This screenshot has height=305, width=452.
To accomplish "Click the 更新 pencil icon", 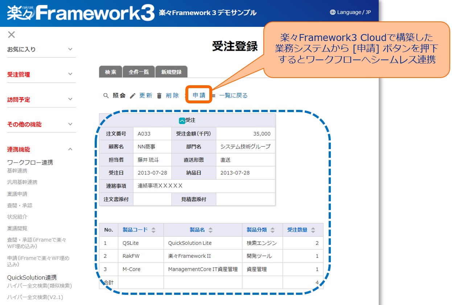I will (133, 96).
